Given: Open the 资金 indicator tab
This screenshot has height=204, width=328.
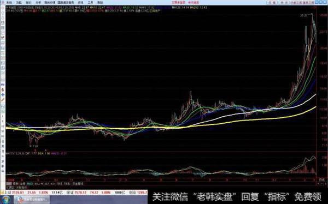Looking at the screenshot, I should coord(78,184).
